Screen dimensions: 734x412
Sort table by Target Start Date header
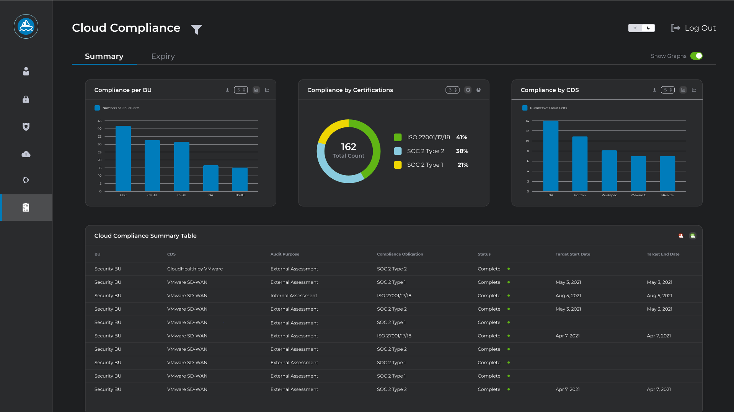point(573,254)
